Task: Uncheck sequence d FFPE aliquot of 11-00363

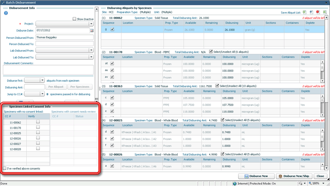Action: pos(112,104)
